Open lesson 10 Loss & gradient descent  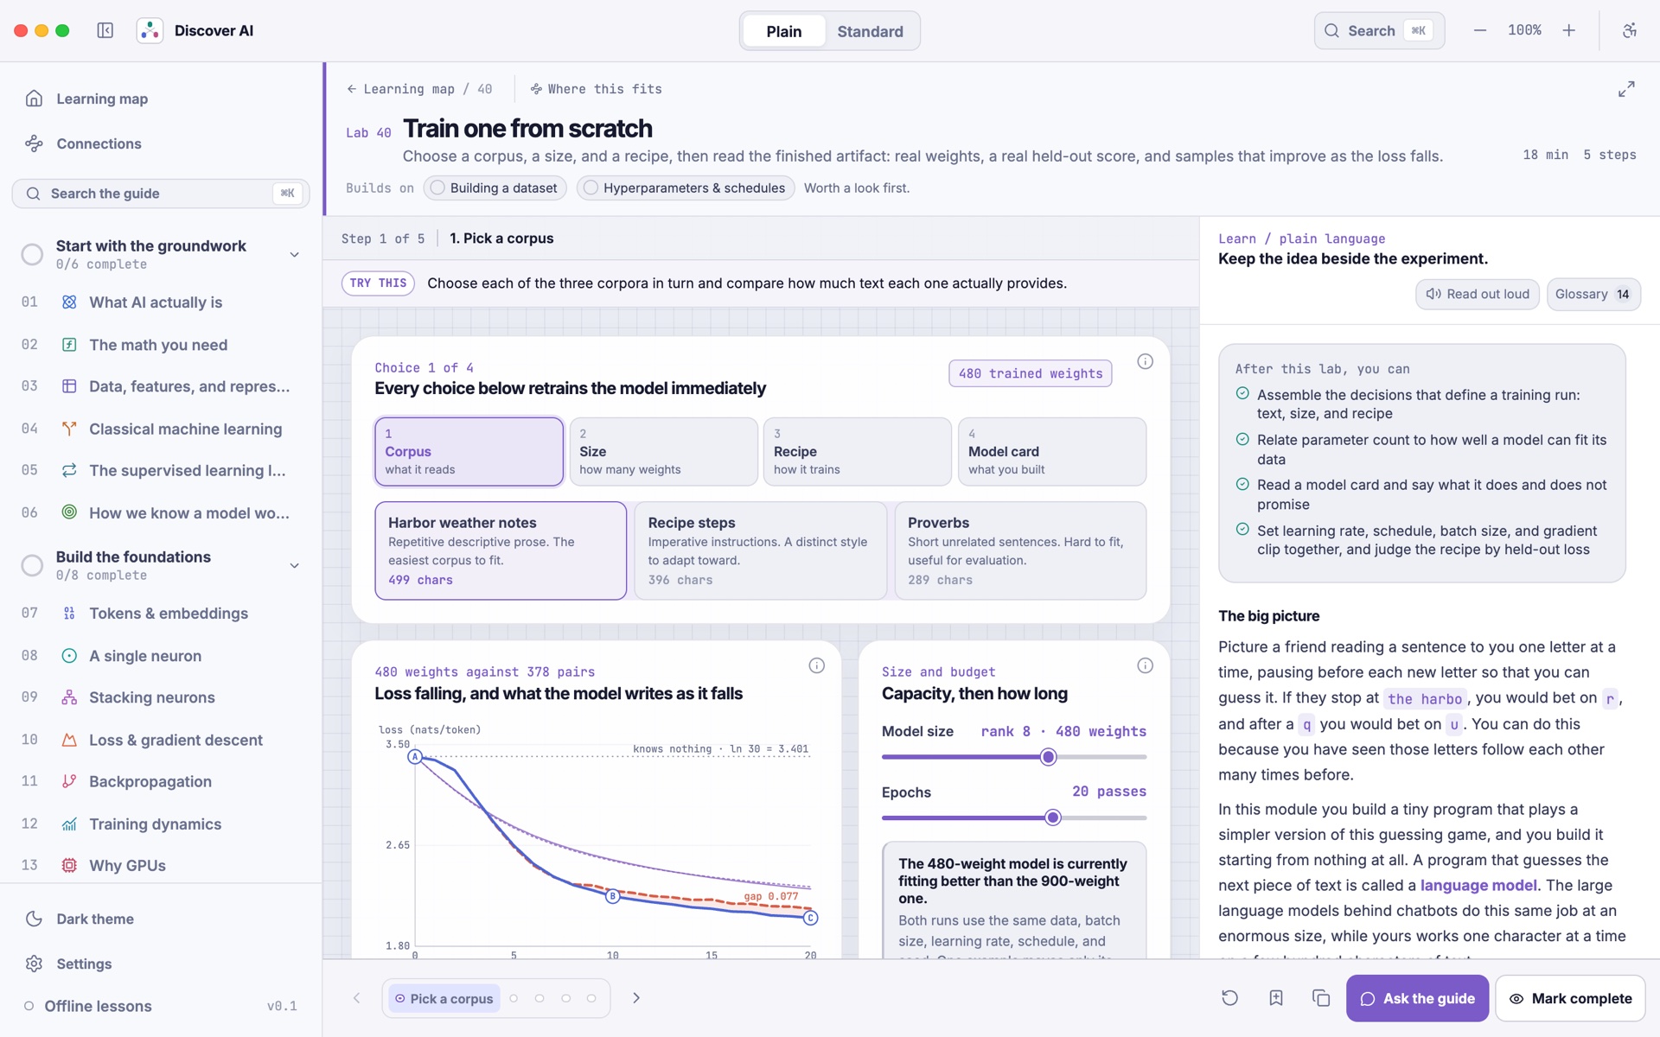pos(161,740)
